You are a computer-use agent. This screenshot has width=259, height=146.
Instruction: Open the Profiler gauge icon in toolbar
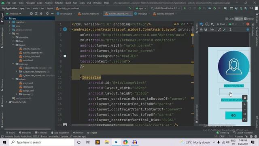click(x=210, y=8)
